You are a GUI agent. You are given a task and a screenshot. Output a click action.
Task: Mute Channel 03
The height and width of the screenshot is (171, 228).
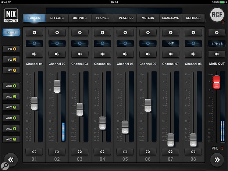pos(80,54)
